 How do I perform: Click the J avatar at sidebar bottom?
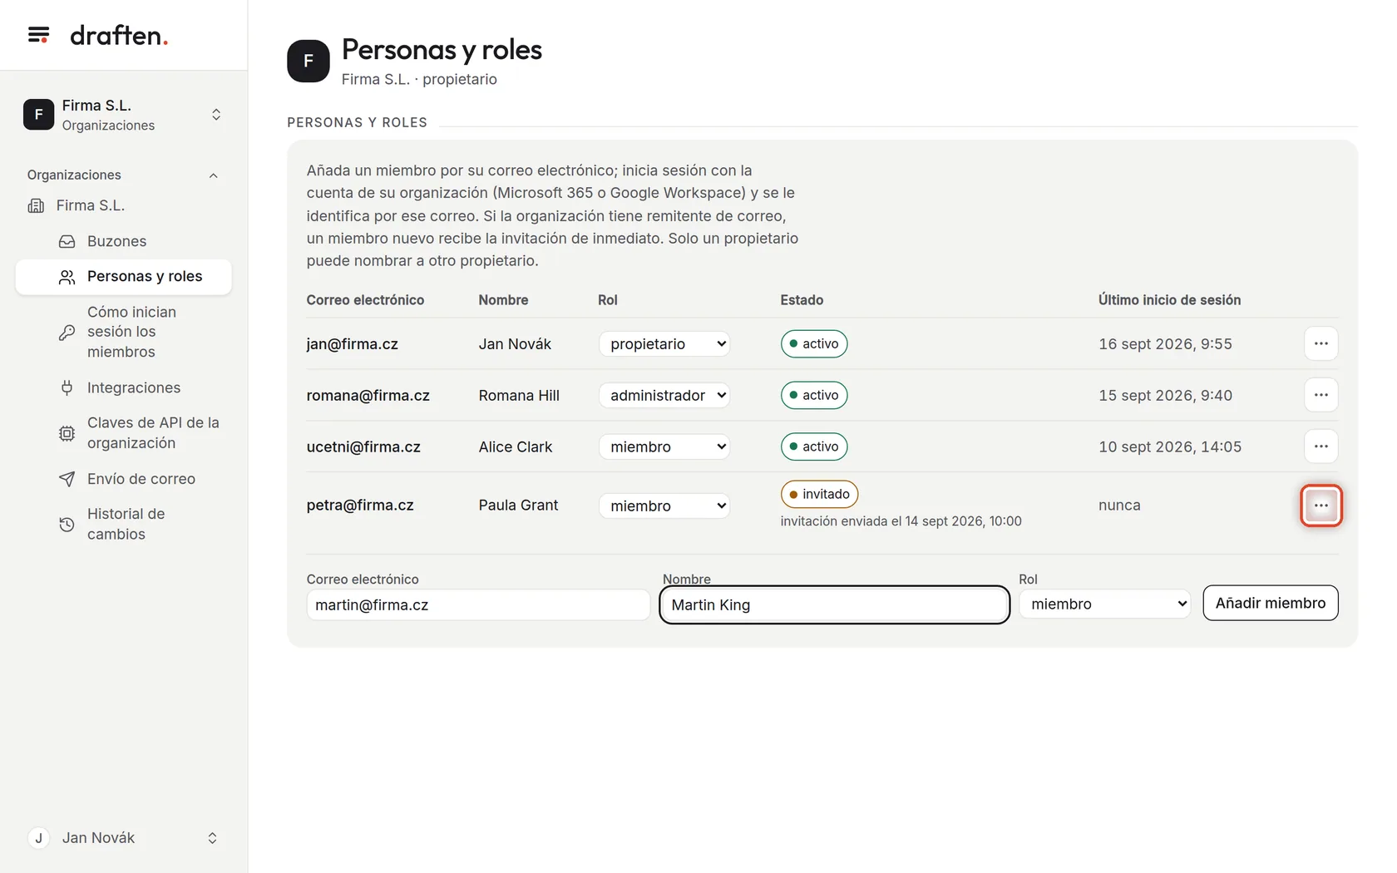click(38, 838)
